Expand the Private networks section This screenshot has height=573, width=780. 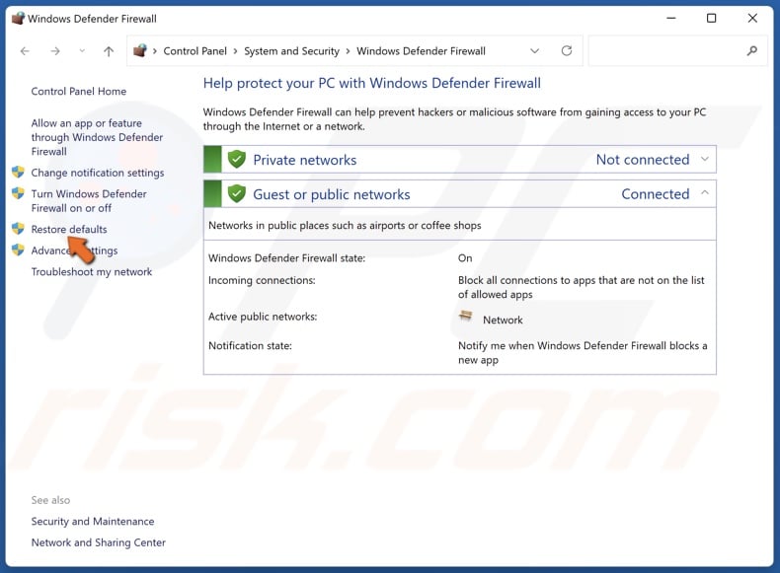pyautogui.click(x=704, y=160)
